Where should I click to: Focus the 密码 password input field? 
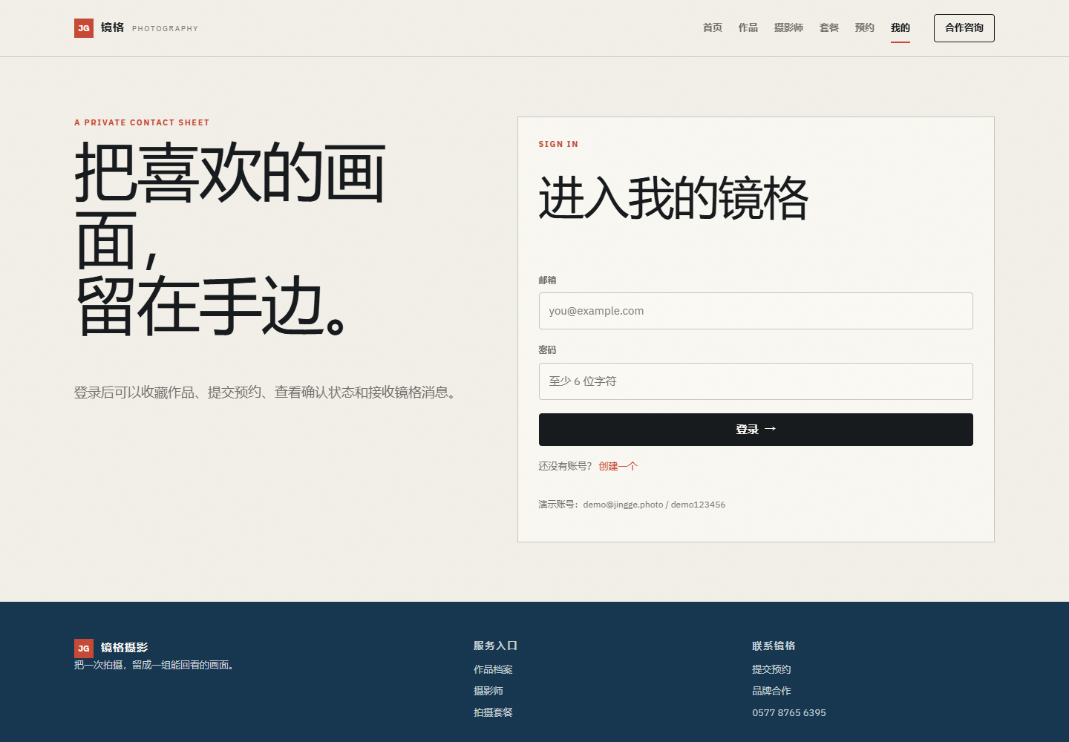pyautogui.click(x=756, y=381)
